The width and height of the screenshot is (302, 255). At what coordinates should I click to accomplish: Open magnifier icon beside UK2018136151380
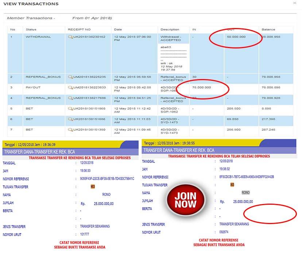[70, 130]
